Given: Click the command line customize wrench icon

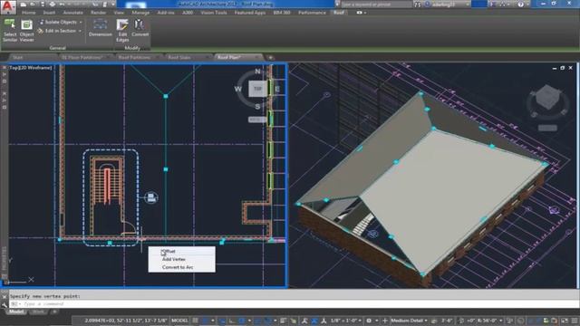Looking at the screenshot, I should pyautogui.click(x=5, y=304).
